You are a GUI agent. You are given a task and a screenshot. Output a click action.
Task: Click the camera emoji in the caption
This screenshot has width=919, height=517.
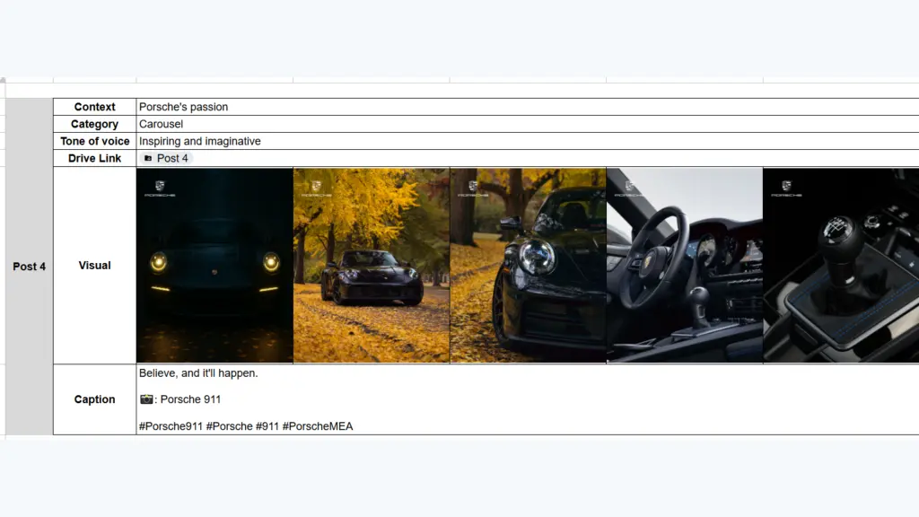tap(147, 399)
